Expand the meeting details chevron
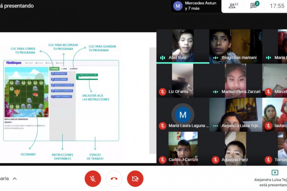 (x=15, y=179)
